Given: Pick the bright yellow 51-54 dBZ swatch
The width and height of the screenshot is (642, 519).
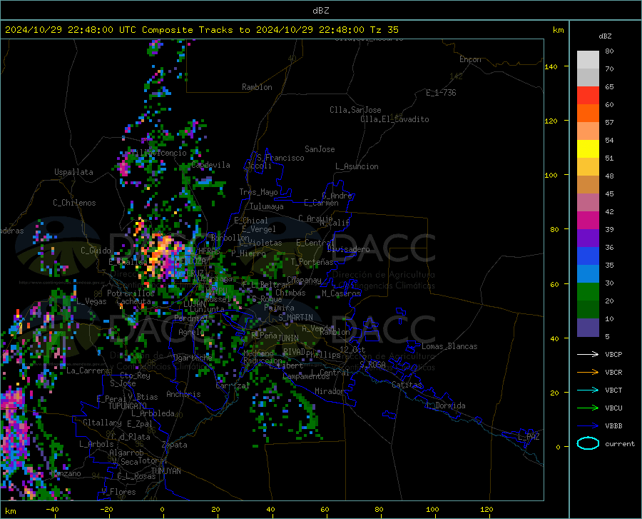Looking at the screenshot, I should (588, 149).
